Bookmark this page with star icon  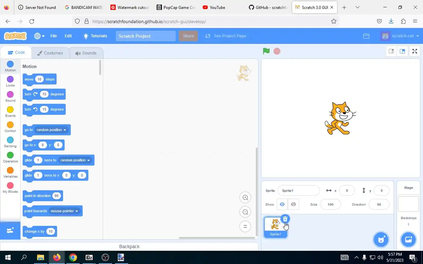pos(334,21)
